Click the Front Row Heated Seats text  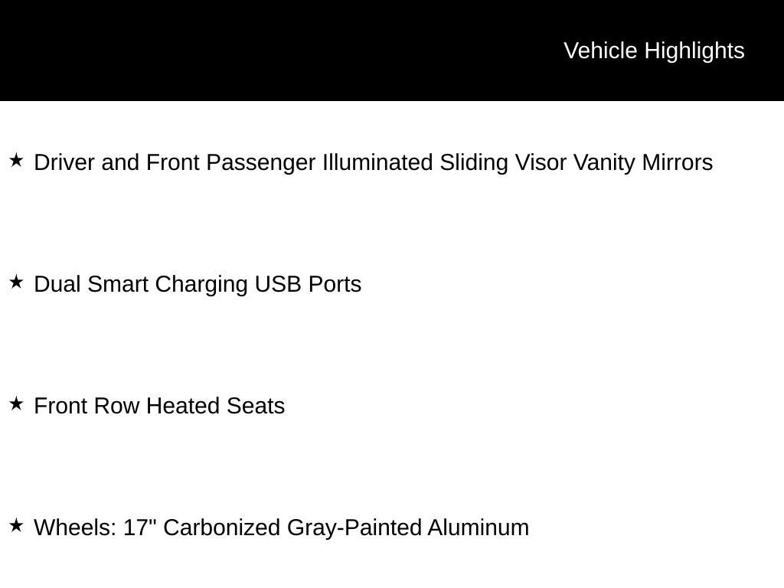coord(159,406)
